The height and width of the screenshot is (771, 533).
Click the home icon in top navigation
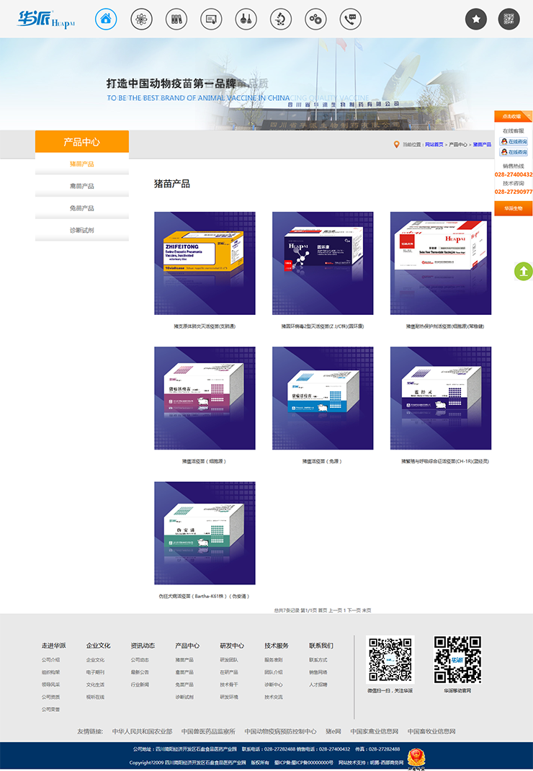coord(106,19)
